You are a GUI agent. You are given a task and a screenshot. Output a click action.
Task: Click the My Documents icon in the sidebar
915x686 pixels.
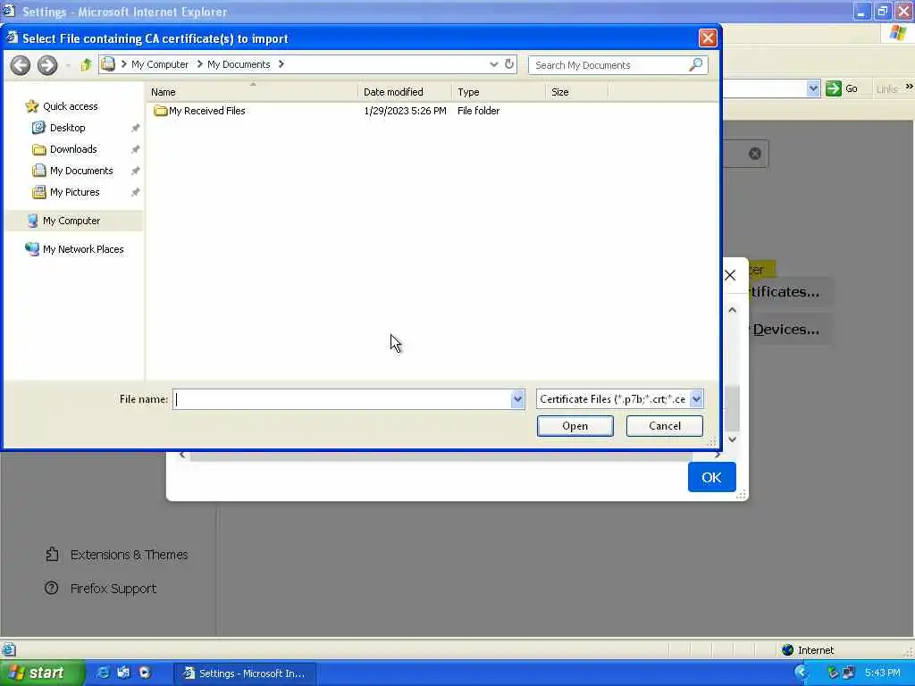click(39, 171)
